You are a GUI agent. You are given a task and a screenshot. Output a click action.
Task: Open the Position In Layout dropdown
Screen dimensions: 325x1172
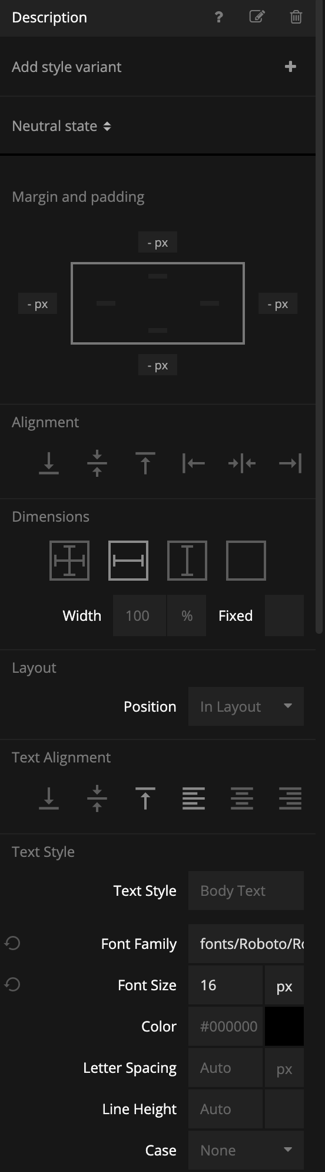pos(246,706)
